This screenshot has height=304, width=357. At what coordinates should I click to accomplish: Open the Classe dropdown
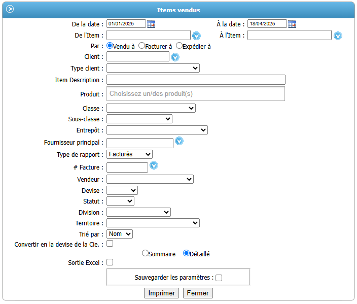(x=151, y=108)
